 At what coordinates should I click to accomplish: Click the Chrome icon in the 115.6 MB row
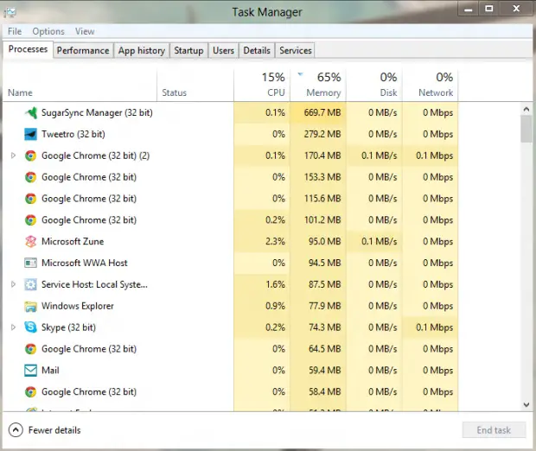[x=31, y=199]
